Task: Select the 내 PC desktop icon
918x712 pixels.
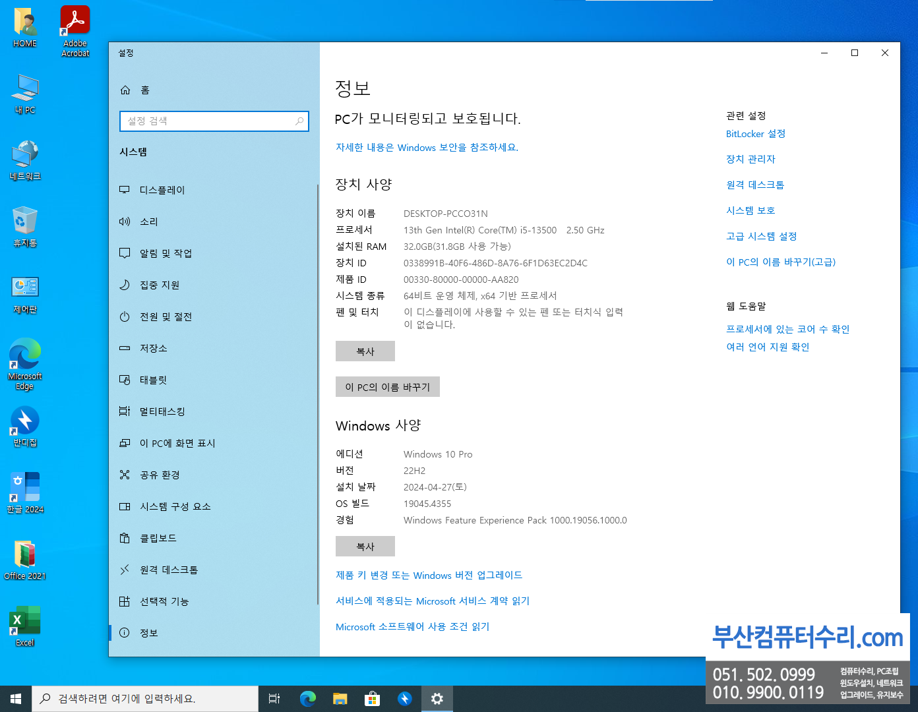Action: (x=25, y=94)
